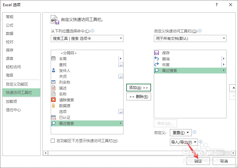
Task: Click the red X clear search icon (清除搜索)
Action: (x=54, y=100)
